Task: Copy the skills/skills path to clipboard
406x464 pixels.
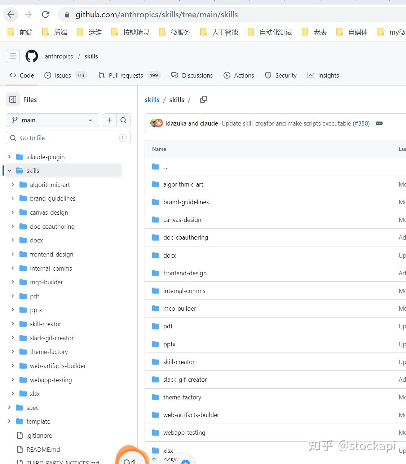Action: click(203, 100)
